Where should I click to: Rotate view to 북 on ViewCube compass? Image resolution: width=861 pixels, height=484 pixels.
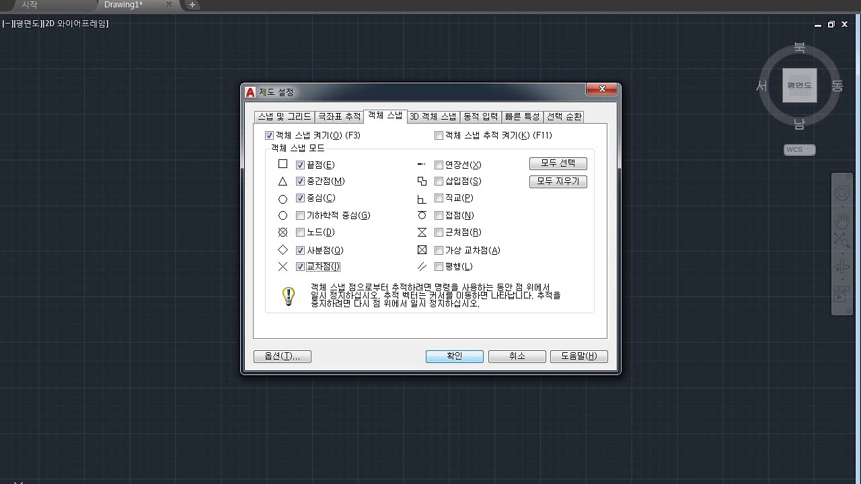pos(799,48)
